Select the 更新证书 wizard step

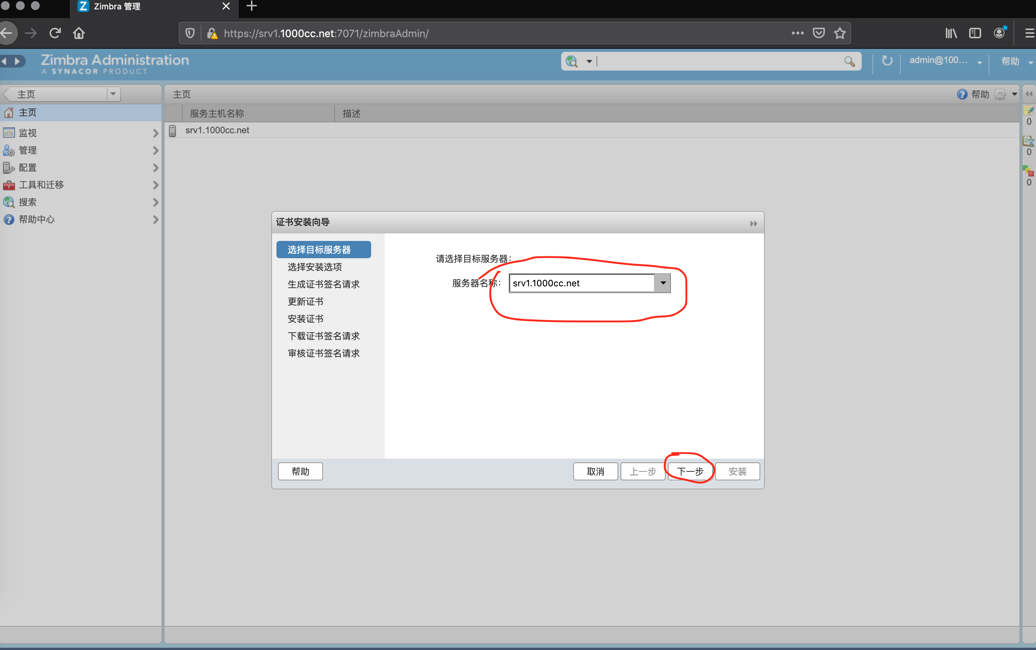(x=305, y=301)
